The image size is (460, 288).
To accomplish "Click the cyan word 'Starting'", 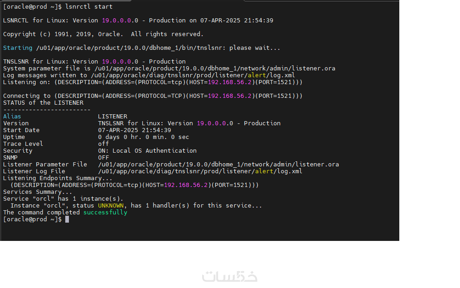I will [18, 48].
